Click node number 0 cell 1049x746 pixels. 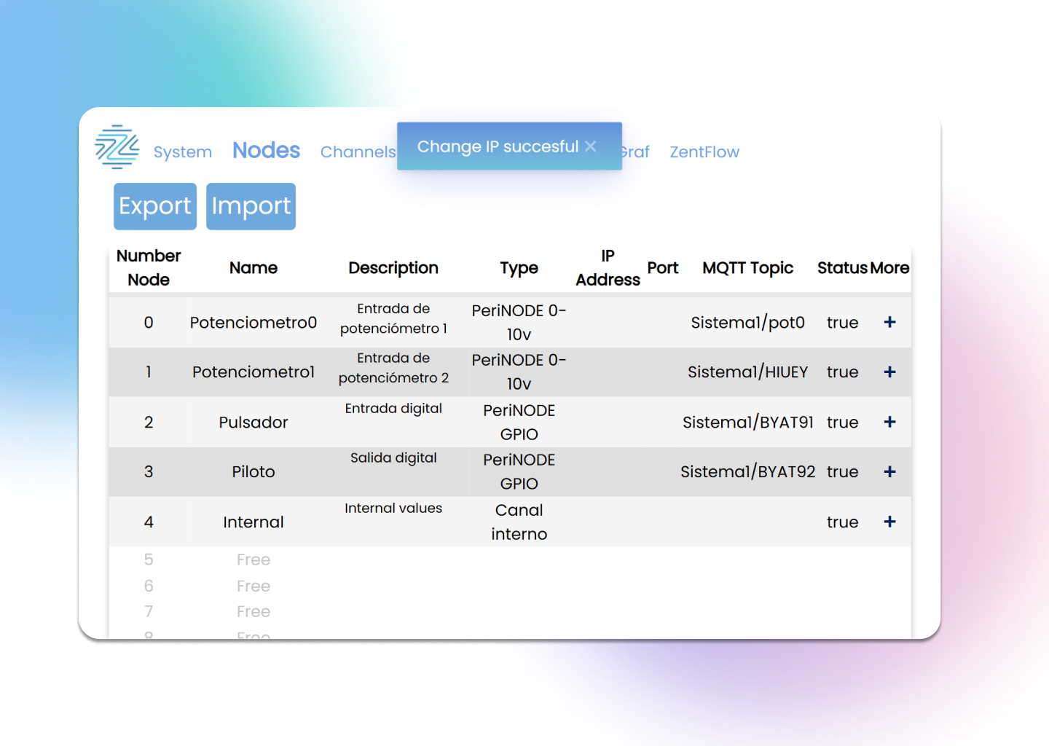(x=149, y=323)
